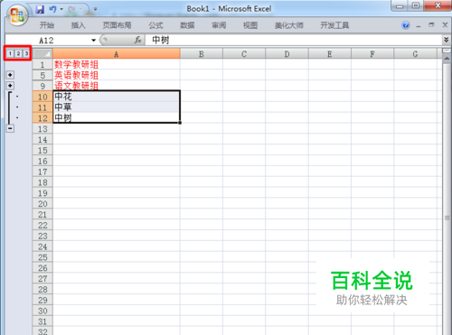Screen dimensions: 452x335
Task: Open the 开发工具 tab
Action: (x=334, y=25)
